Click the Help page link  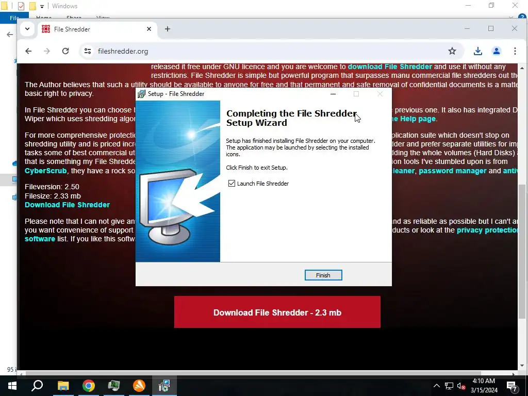414,119
